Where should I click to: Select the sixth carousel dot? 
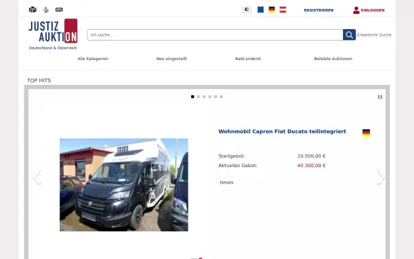coord(221,97)
